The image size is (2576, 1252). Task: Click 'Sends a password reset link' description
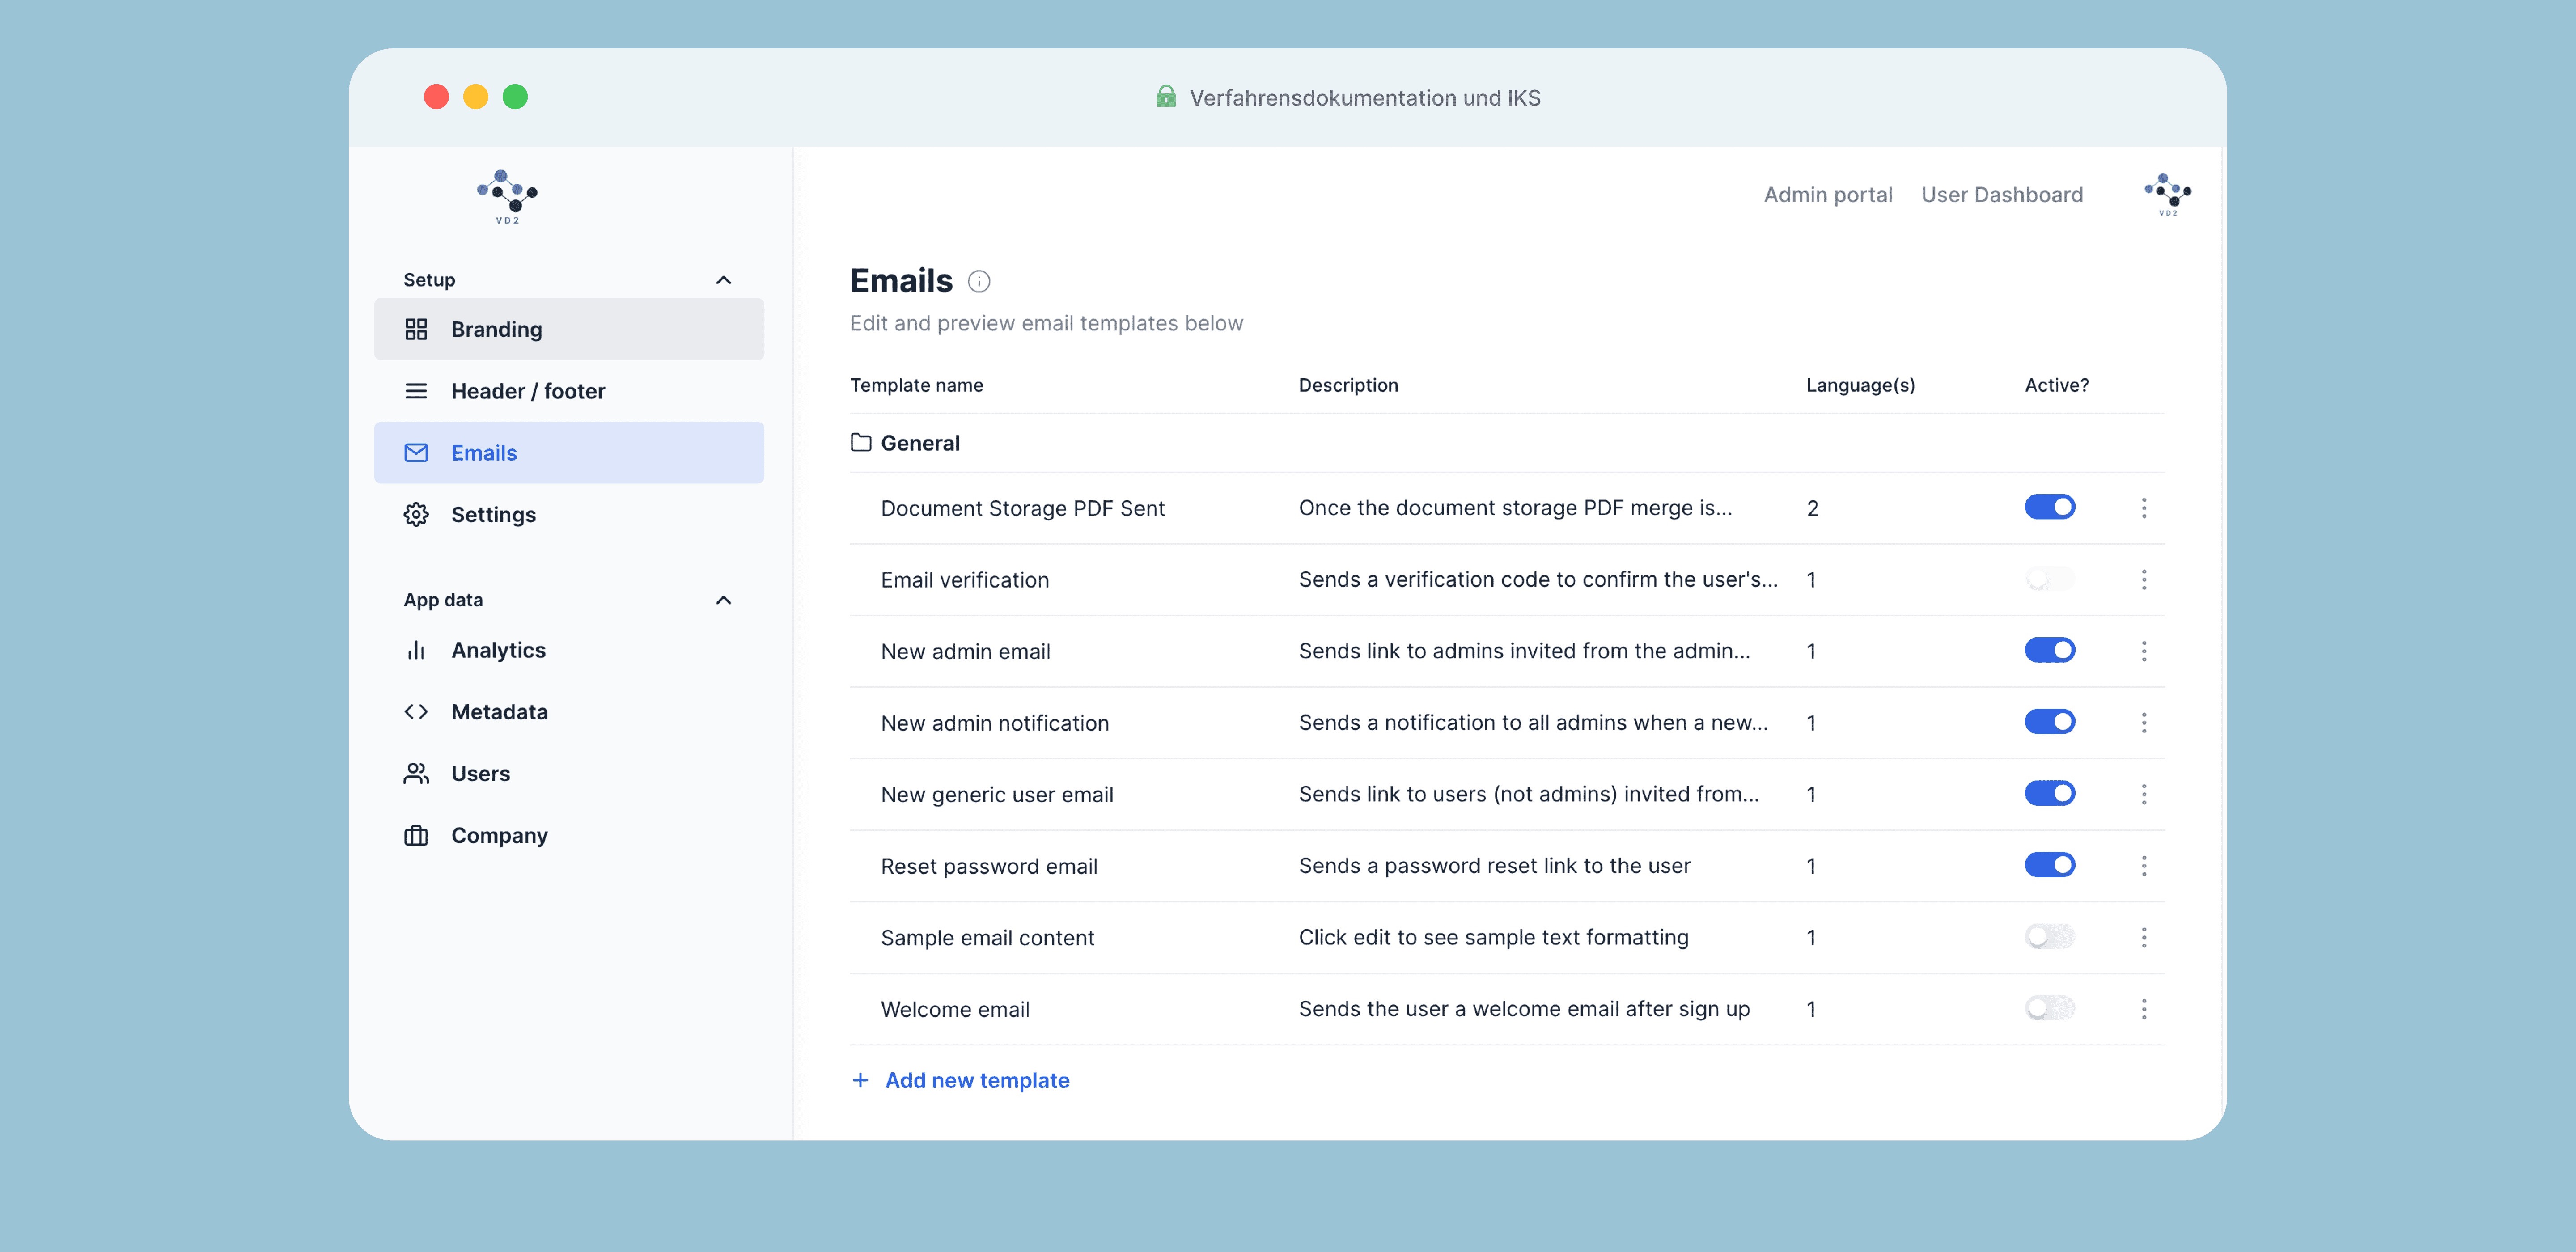pyautogui.click(x=1495, y=866)
